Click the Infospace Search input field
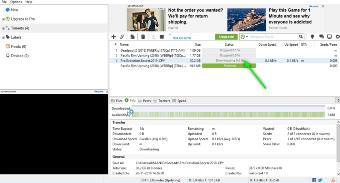340x183 pixels. point(273,37)
